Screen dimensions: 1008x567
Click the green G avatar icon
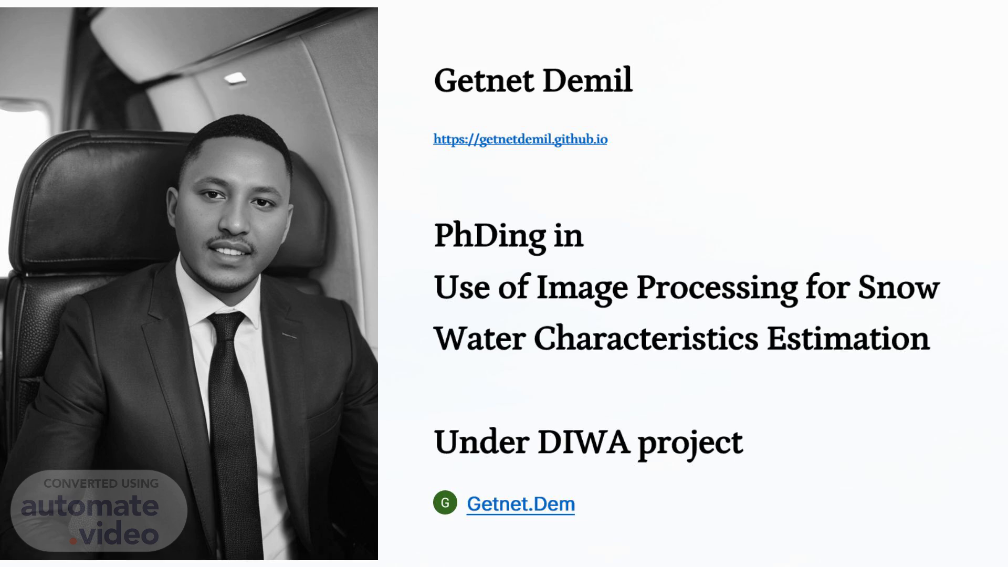click(x=445, y=503)
